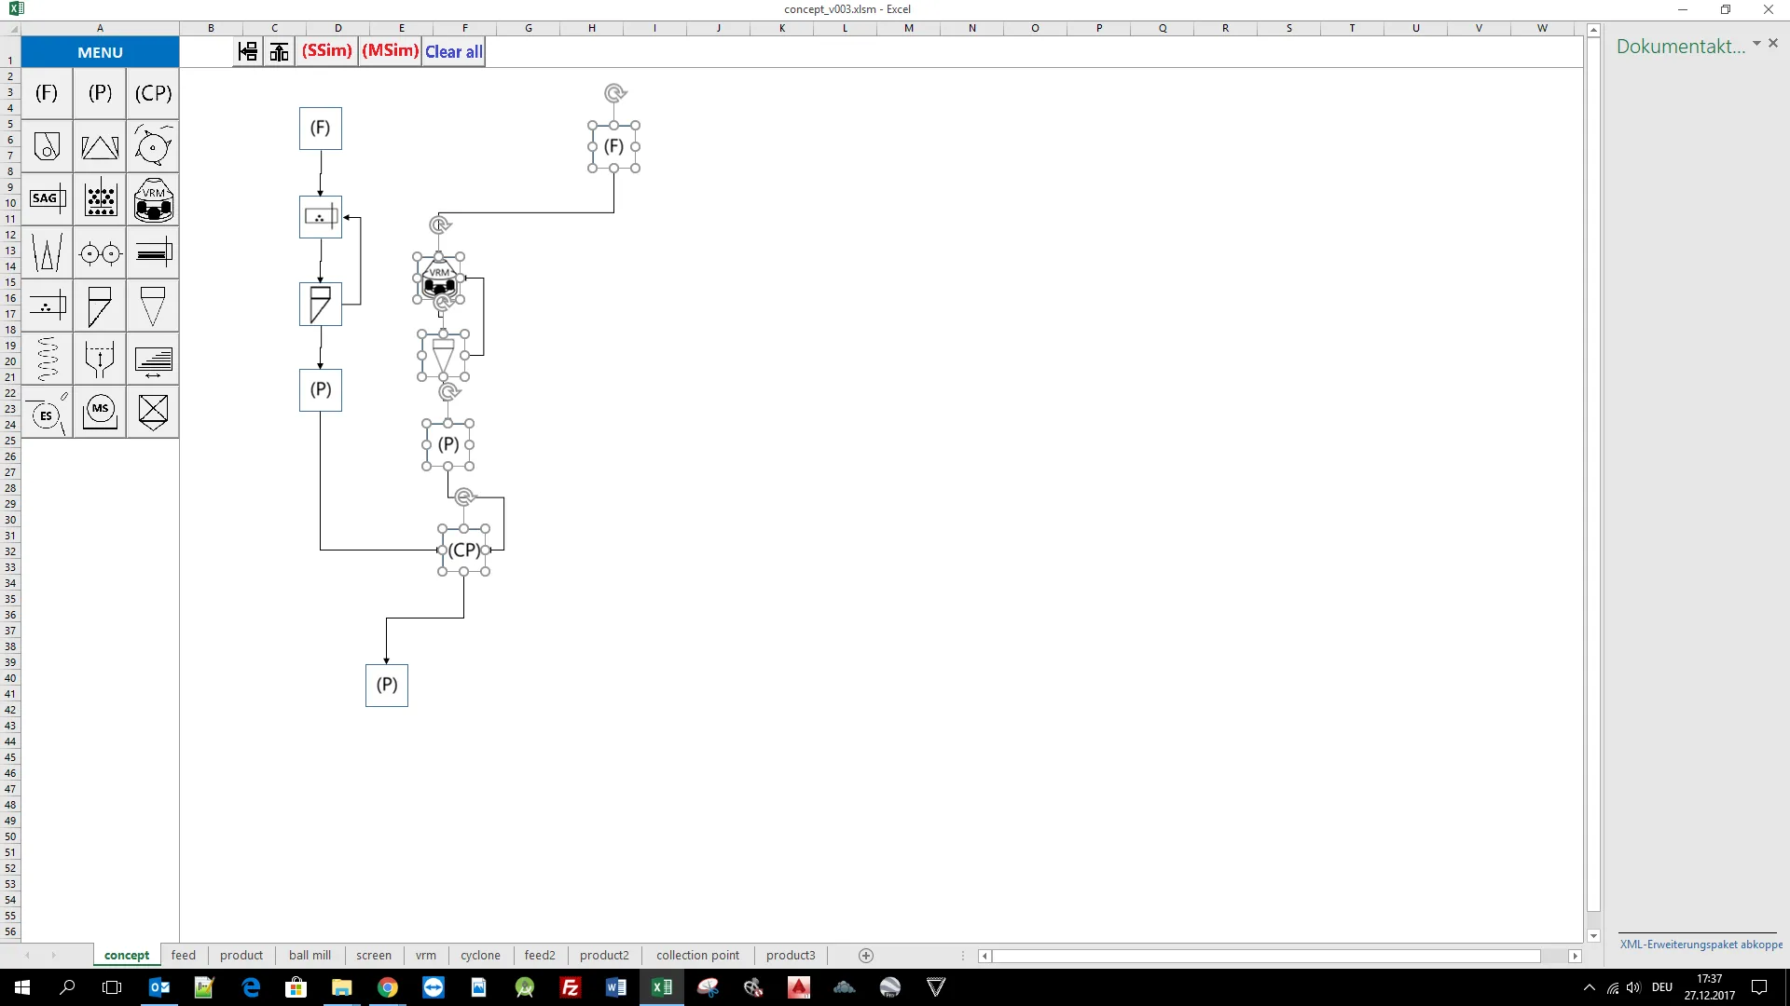Select the spiral classifier icon

[x=47, y=359]
